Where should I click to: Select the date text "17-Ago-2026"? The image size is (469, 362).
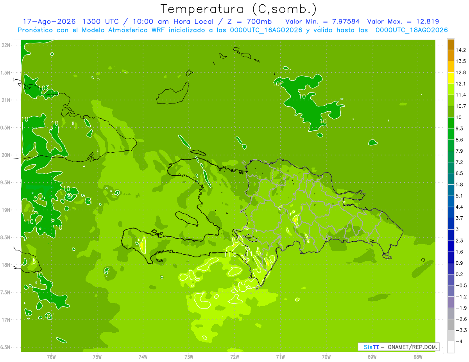point(48,21)
